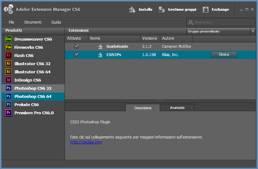Select the Fireworks CS6 product icon
The height and width of the screenshot is (169, 258).
9,47
